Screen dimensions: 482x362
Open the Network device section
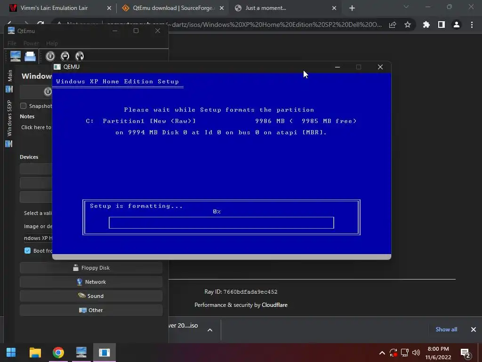pyautogui.click(x=91, y=282)
